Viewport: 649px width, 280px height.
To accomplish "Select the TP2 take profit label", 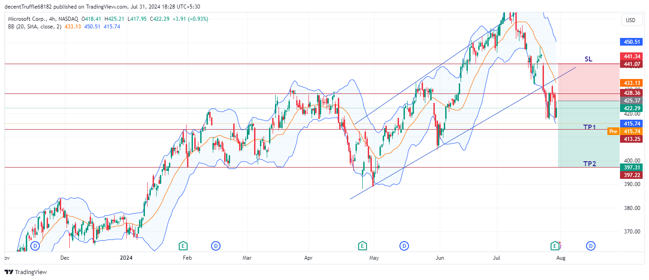I will [x=589, y=163].
